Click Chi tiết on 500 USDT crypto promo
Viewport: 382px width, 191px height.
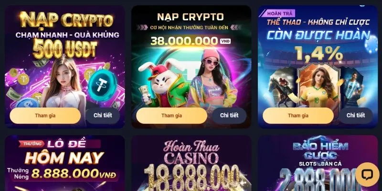click(103, 116)
